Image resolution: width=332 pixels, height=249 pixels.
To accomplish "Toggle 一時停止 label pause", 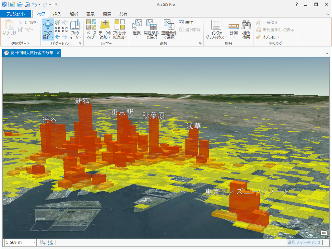I will point(267,22).
